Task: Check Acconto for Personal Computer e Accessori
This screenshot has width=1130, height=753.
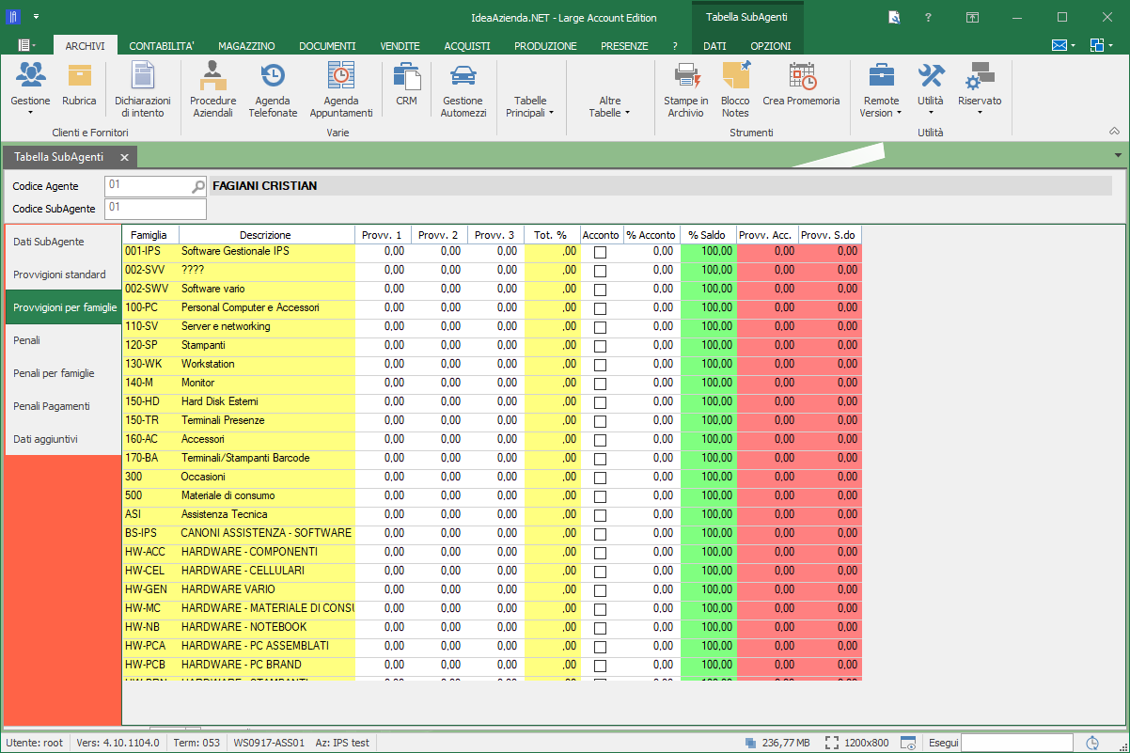Action: (600, 308)
